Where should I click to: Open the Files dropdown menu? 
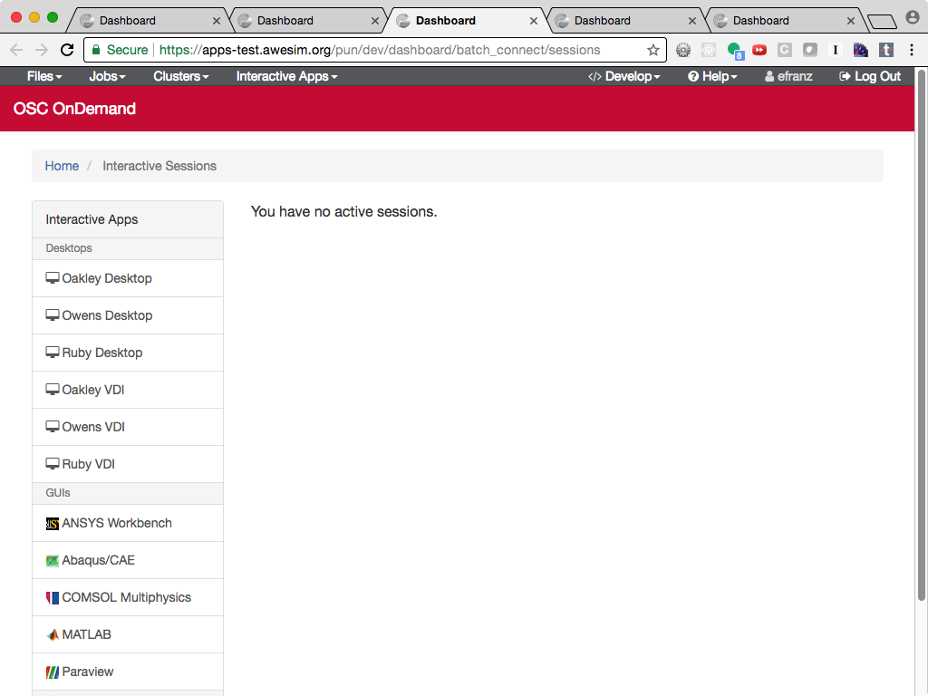coord(44,76)
